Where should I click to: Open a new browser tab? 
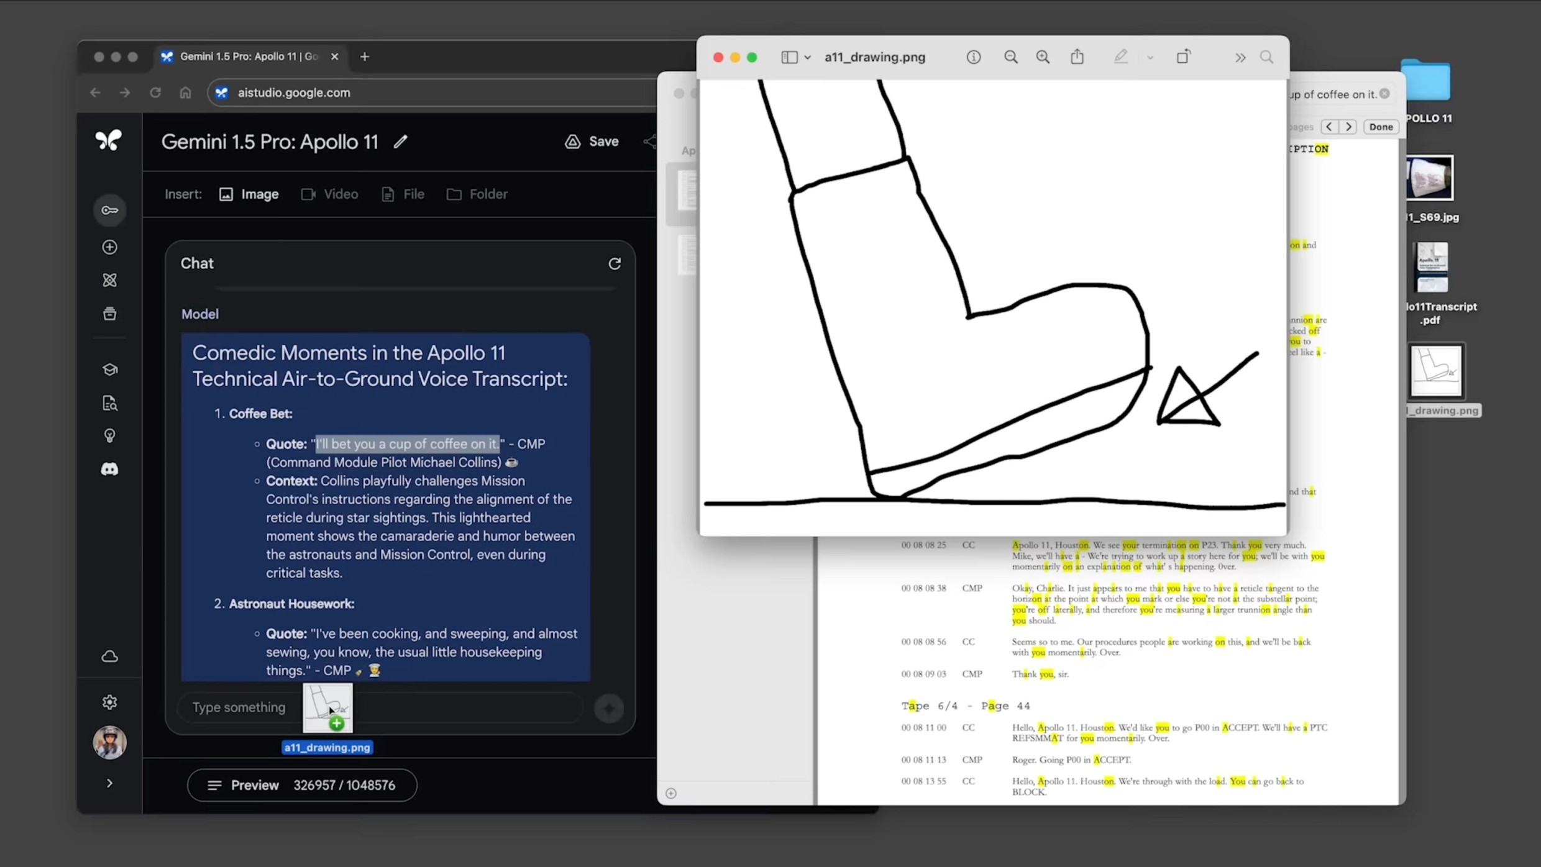365,57
